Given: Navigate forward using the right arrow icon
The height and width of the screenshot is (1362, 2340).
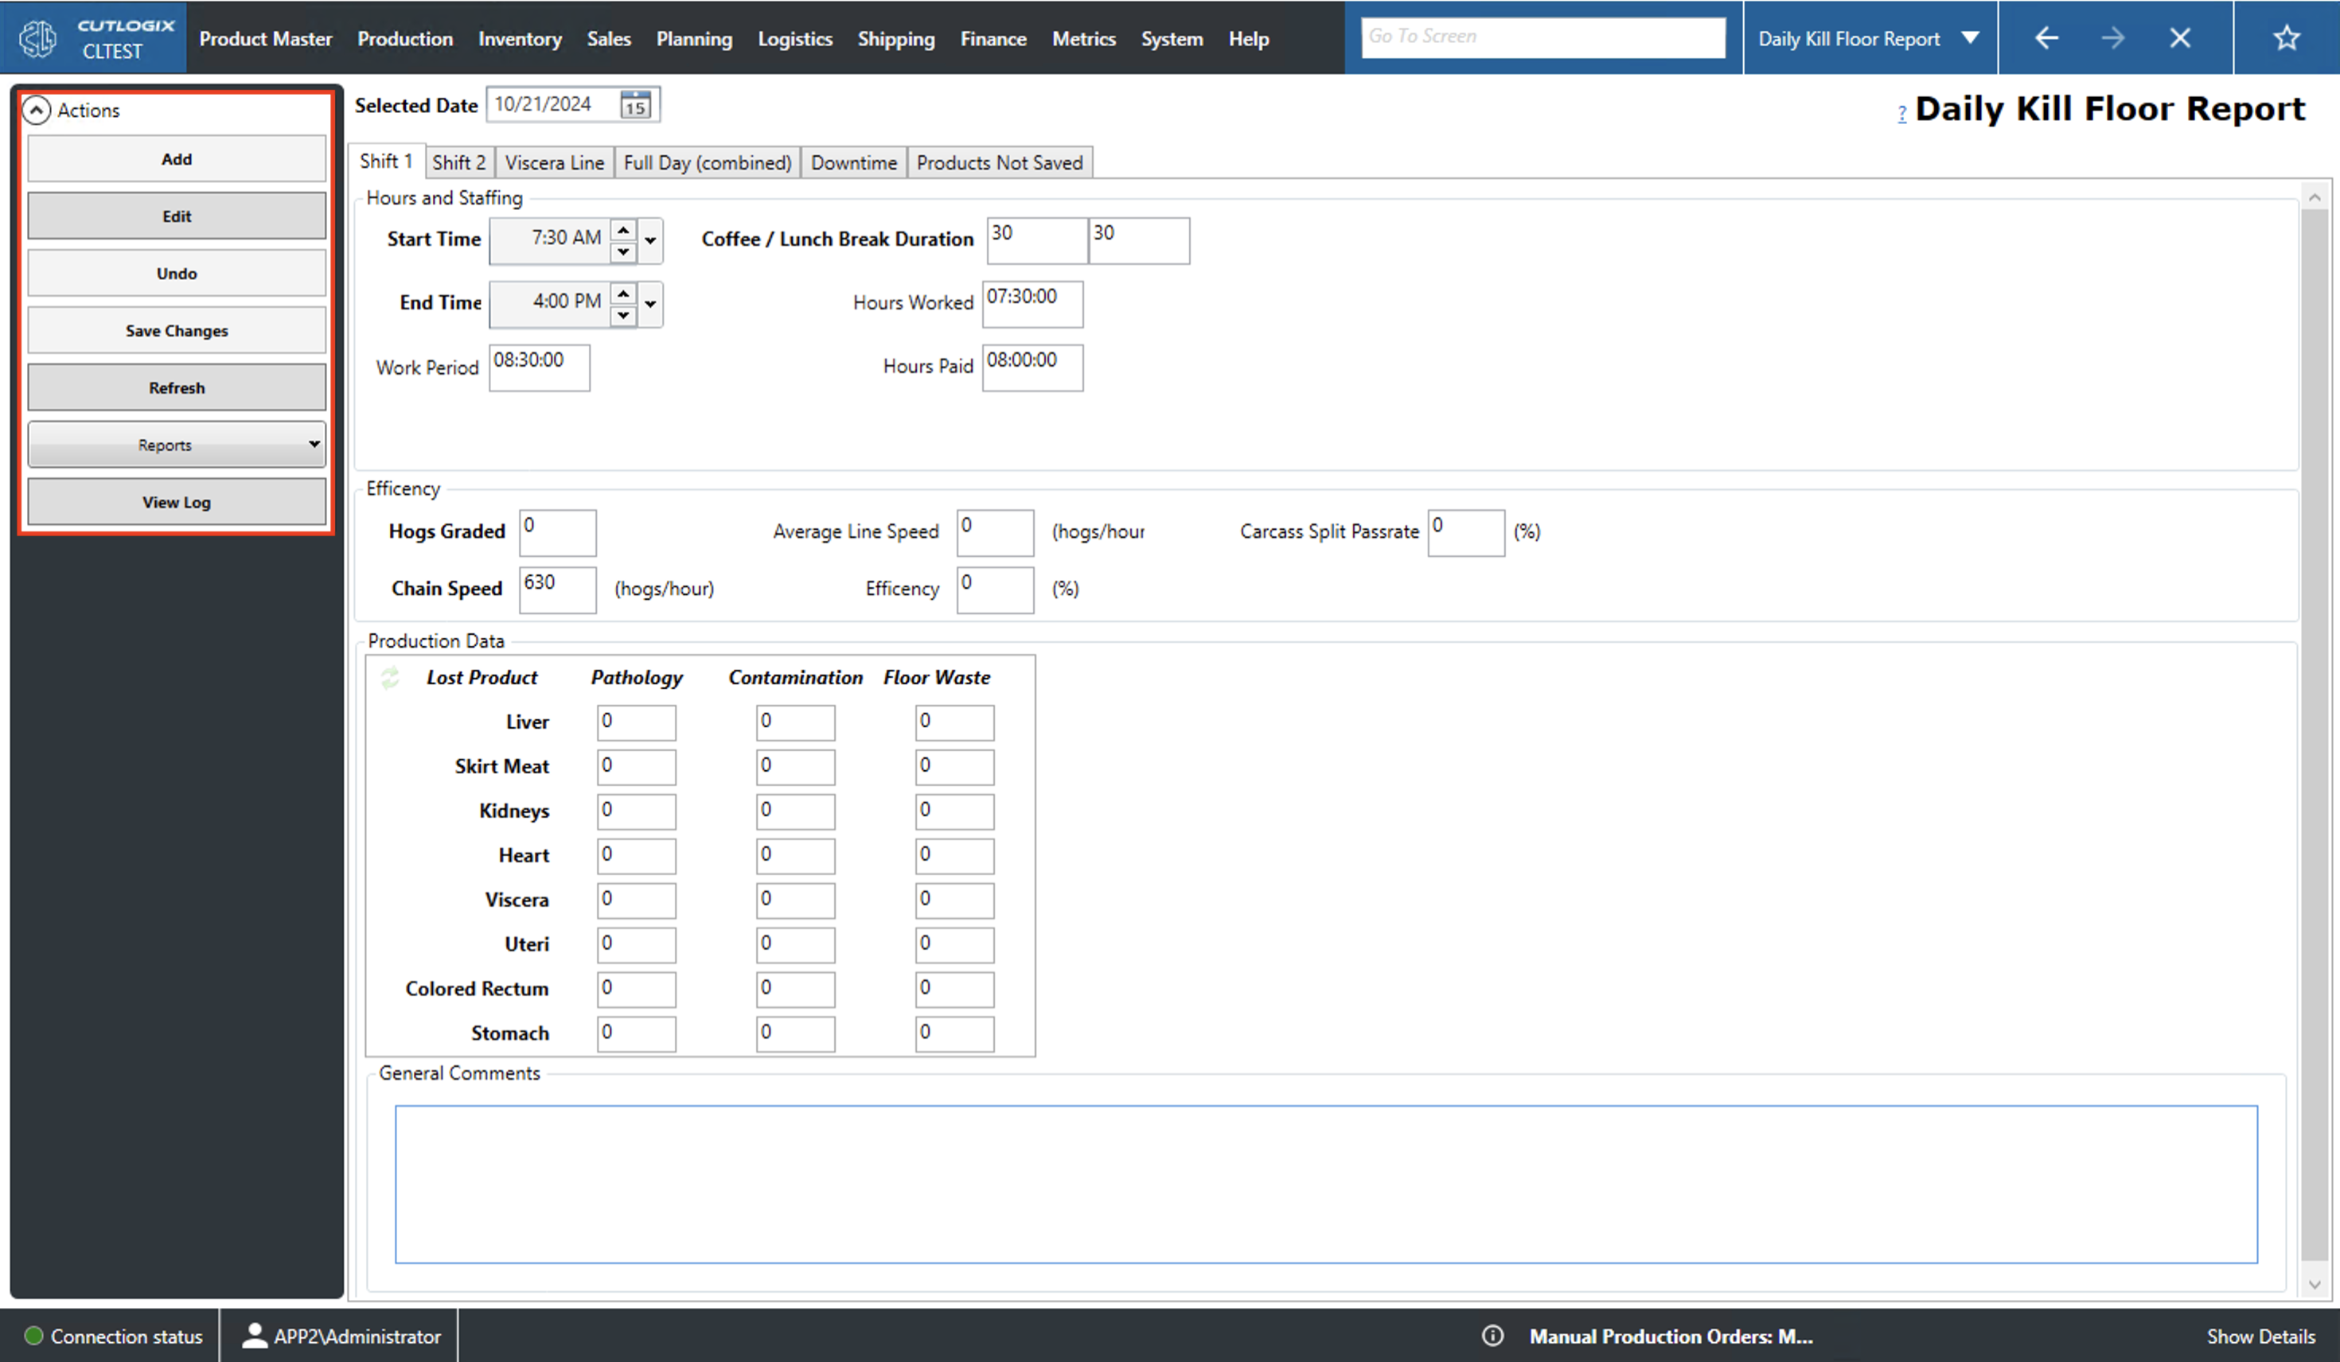Looking at the screenshot, I should pos(2112,37).
